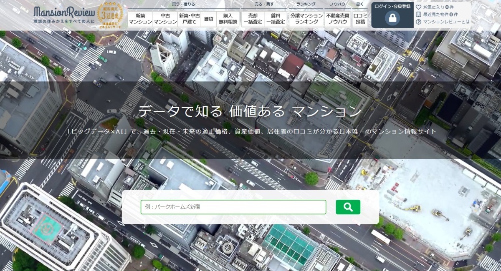Open the 中古マンション menu item
This screenshot has width=501, height=271.
point(164,19)
